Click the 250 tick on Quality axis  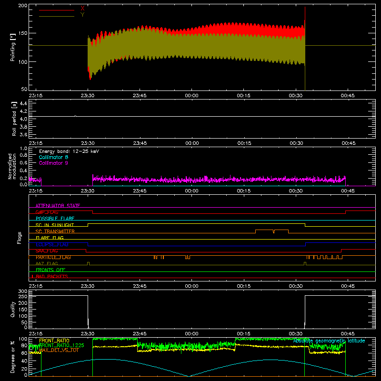22,296
